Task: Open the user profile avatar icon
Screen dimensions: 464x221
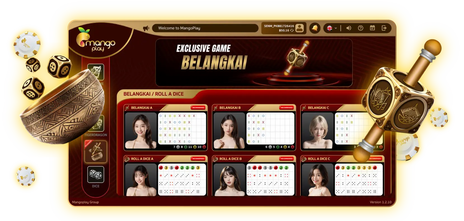Action: (x=299, y=28)
